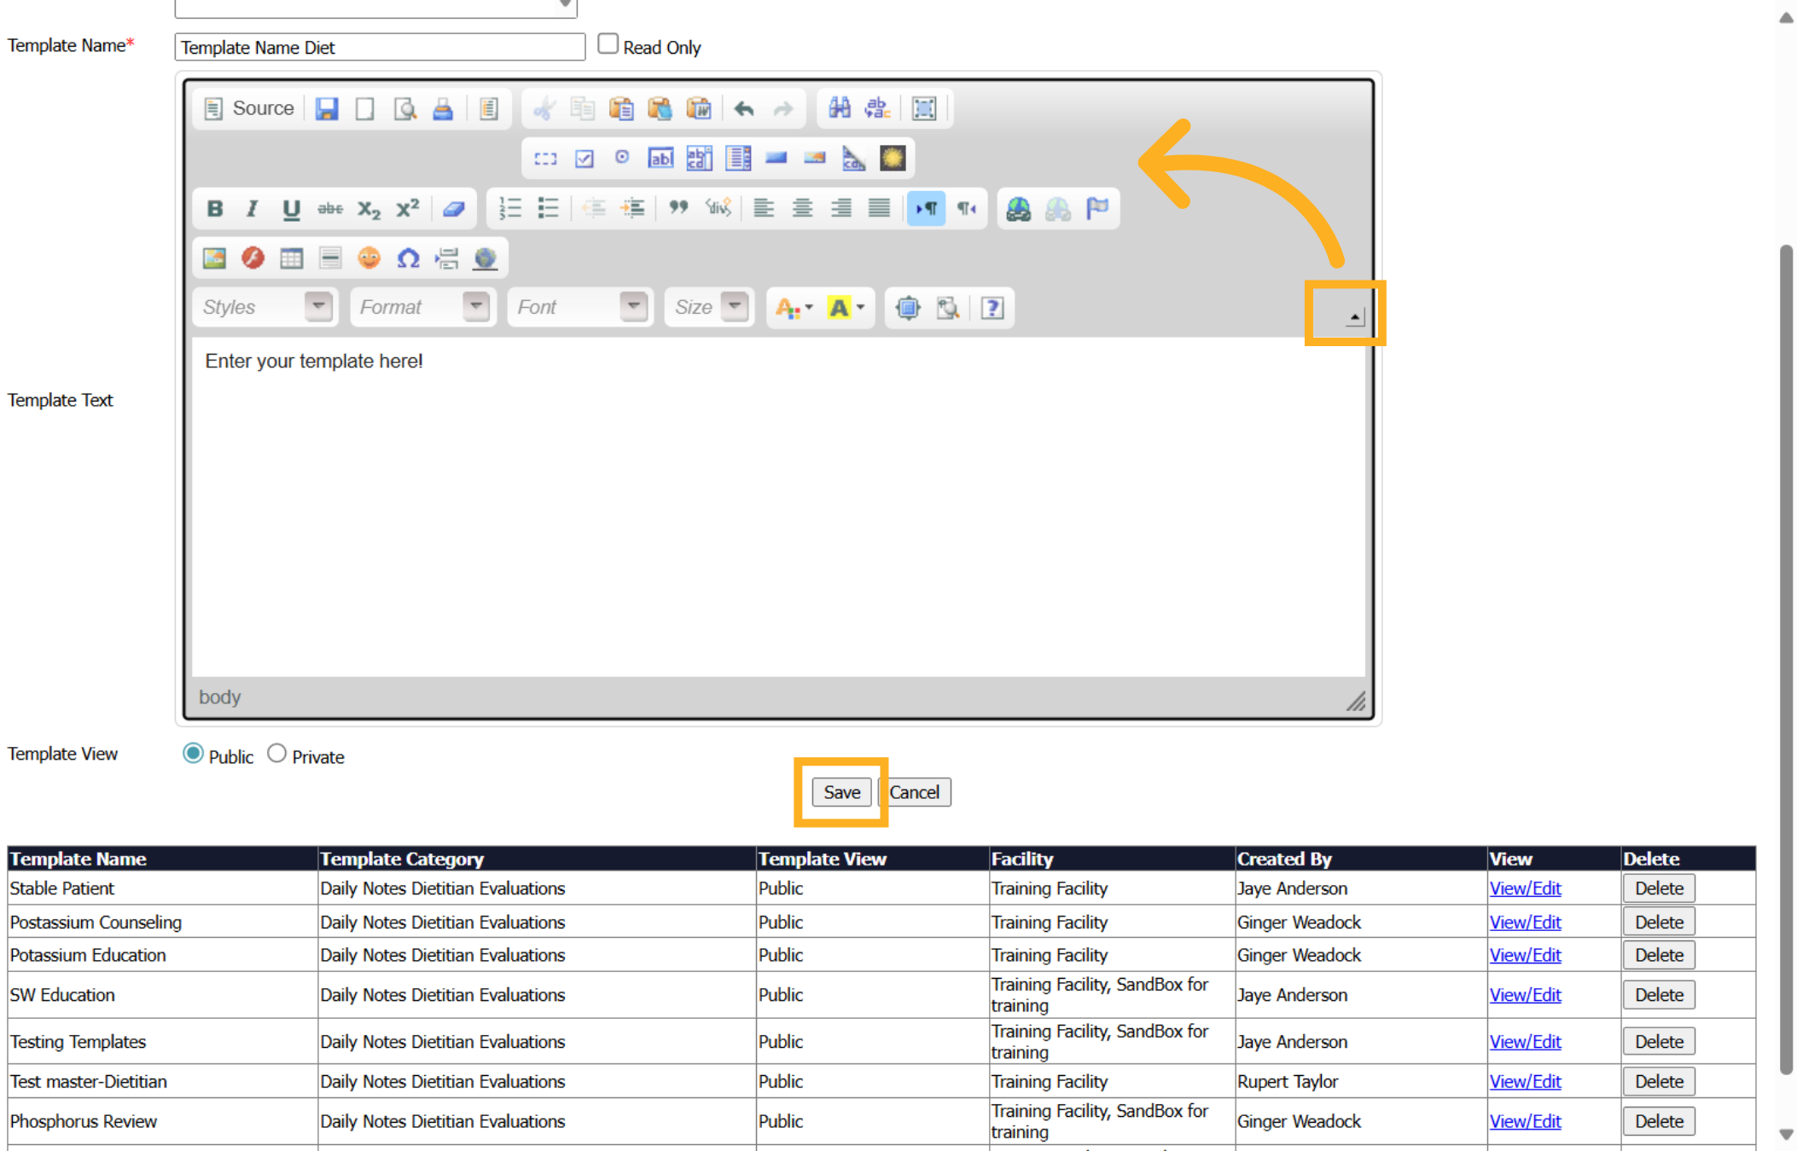Open the Format dropdown
This screenshot has height=1151, width=1797.
click(422, 307)
